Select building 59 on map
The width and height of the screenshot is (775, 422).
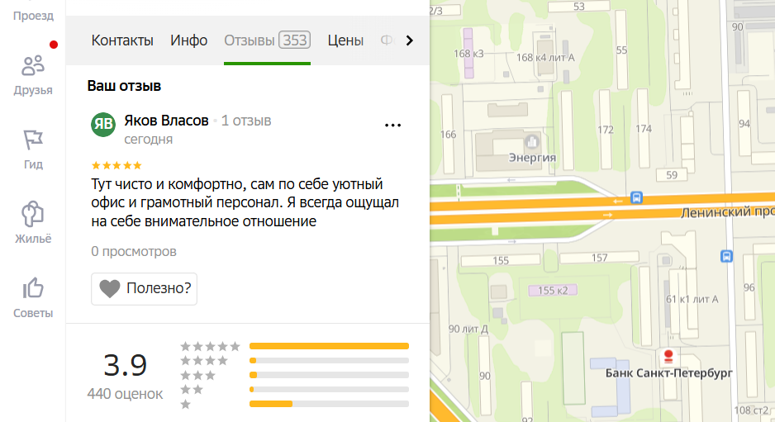point(671,174)
